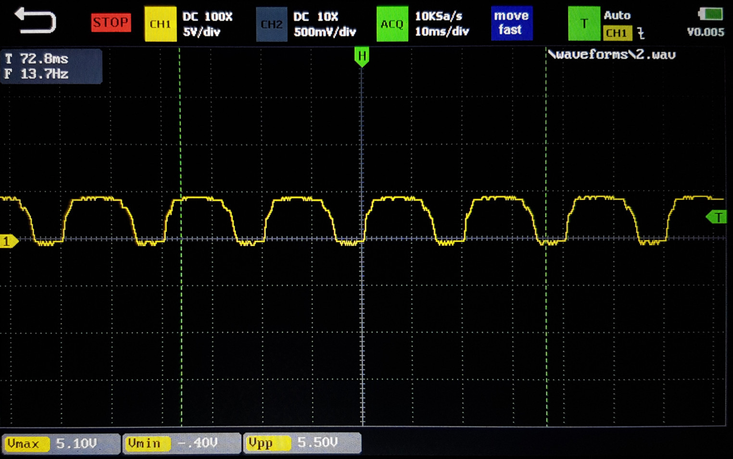Select the green H horizontal position marker
This screenshot has height=459, width=733.
(362, 56)
